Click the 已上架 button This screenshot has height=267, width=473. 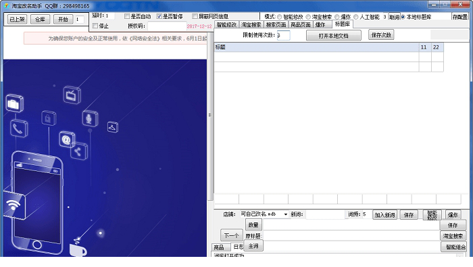click(x=17, y=20)
